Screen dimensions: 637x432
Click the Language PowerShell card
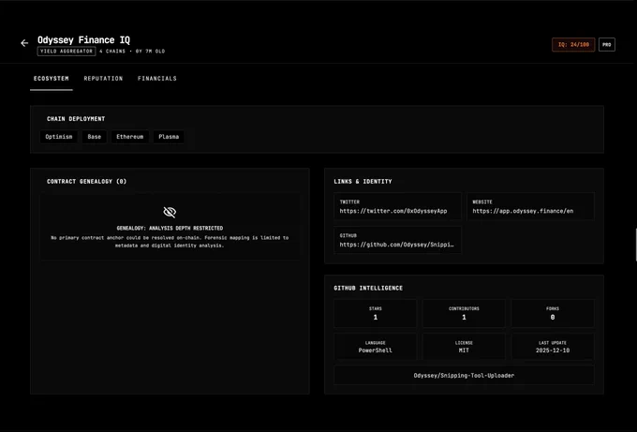coord(376,347)
